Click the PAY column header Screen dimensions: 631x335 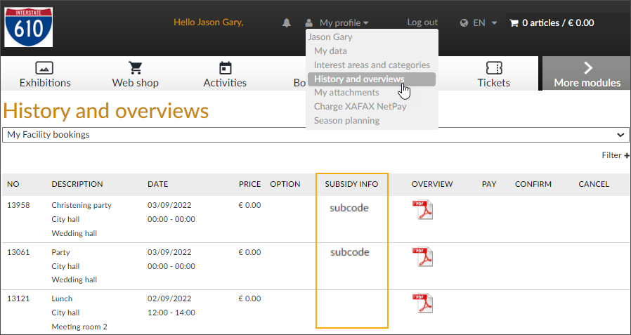tap(489, 184)
